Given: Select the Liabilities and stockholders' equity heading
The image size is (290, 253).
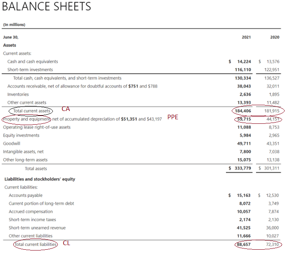Looking at the screenshot, I should pos(40,179).
